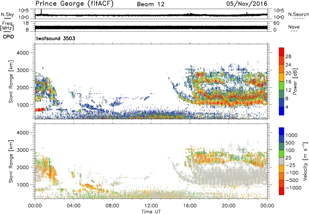Click the 'Power [dB]' colorbar label
309x214 pixels.
point(295,82)
